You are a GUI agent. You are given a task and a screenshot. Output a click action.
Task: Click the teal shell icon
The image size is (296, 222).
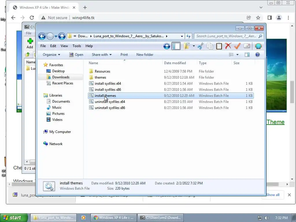tap(258, 46)
